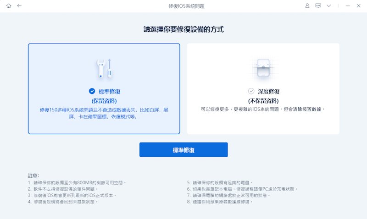Click the 標準修復 description about 150 iOS issues
The image size is (367, 219).
tap(104, 113)
